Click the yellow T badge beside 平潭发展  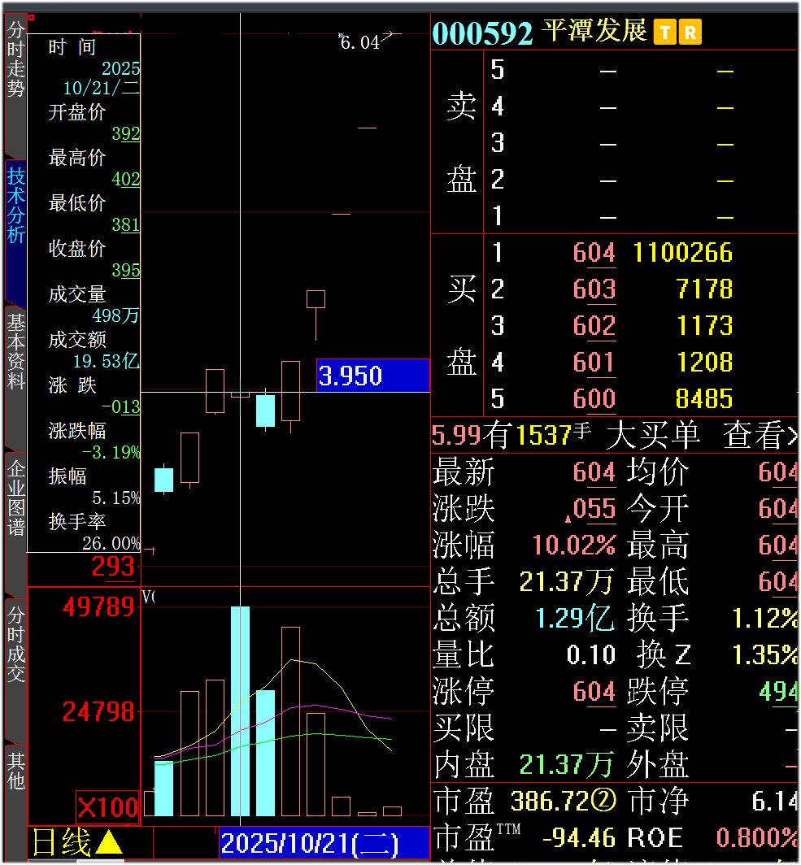coord(664,32)
